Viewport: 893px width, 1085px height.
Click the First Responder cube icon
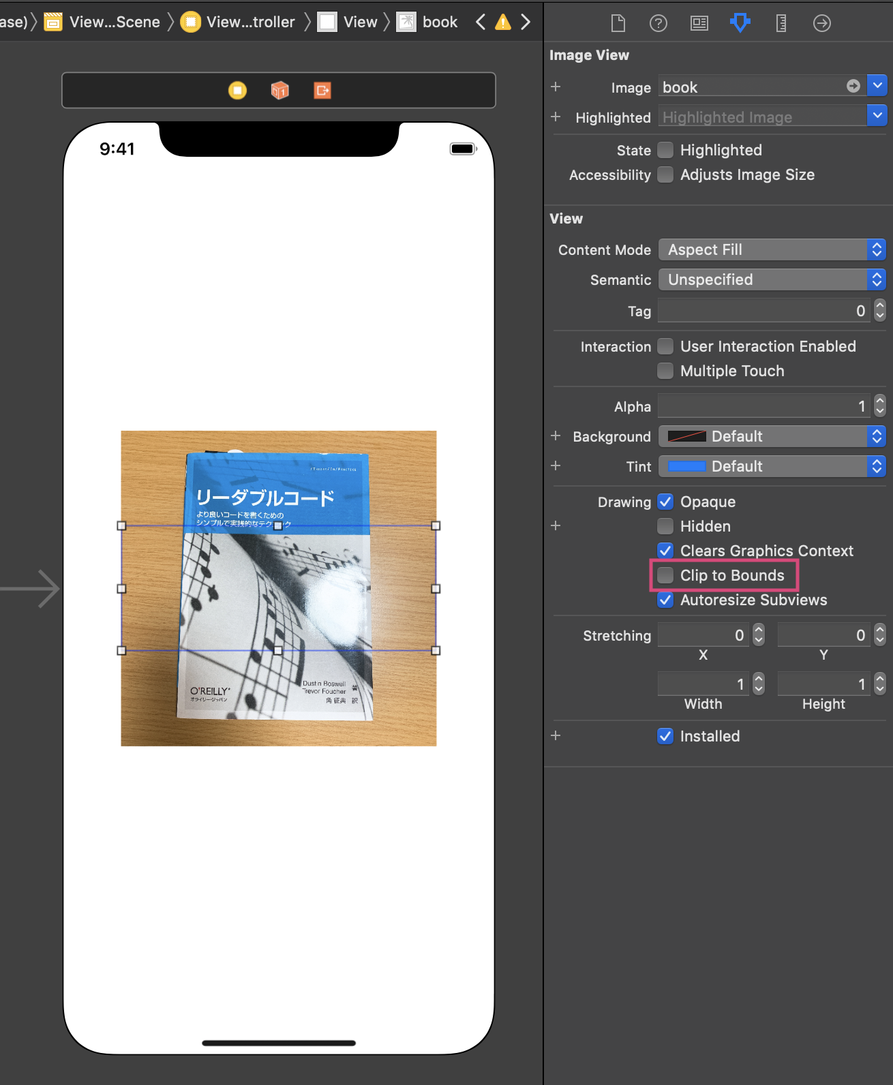[280, 90]
